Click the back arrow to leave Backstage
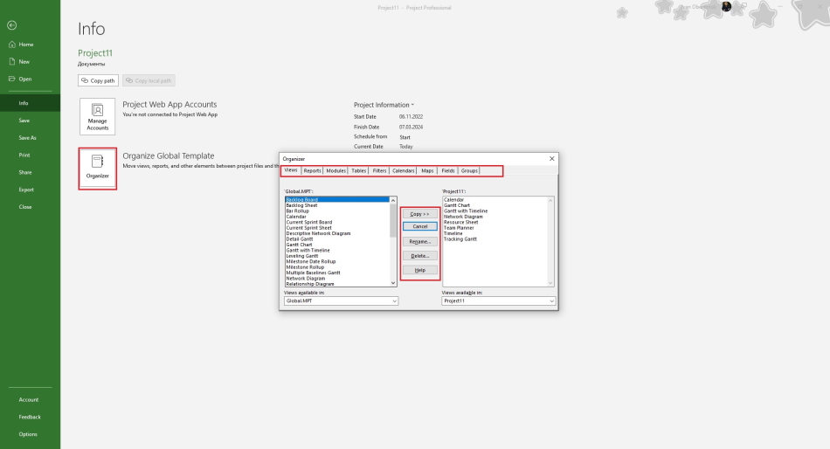 [12, 24]
